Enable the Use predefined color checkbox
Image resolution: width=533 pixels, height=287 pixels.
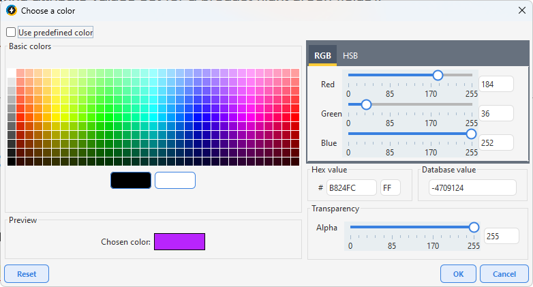(x=12, y=33)
